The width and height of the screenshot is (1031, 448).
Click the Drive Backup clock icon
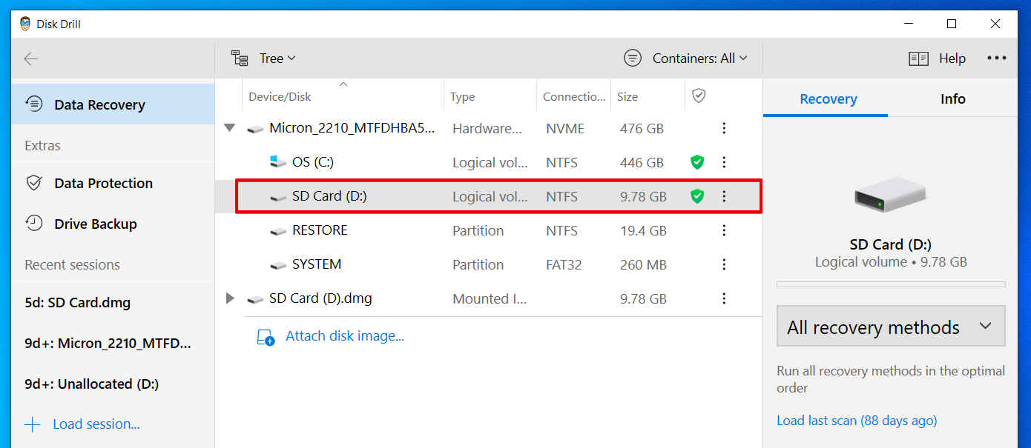coord(34,223)
